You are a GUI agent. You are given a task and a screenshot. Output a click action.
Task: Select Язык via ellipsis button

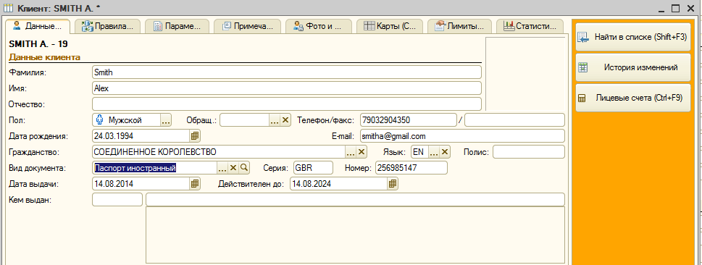click(434, 152)
